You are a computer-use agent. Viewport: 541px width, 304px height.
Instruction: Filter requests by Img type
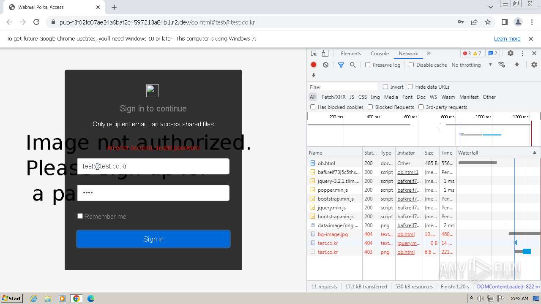coord(375,97)
